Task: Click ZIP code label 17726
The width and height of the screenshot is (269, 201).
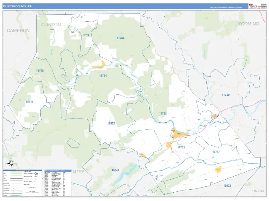Action: (x=86, y=35)
